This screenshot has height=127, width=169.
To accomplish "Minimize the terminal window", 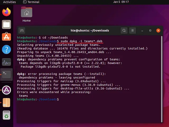I will pyautogui.click(x=142, y=30).
